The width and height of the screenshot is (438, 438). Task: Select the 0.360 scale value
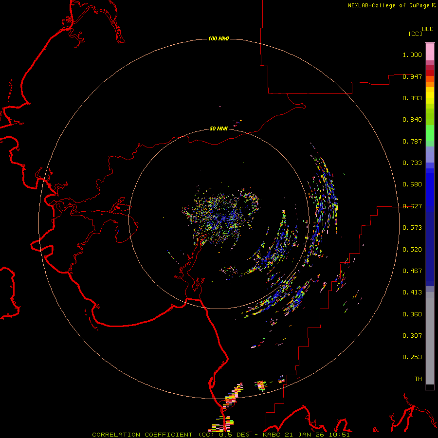[412, 314]
